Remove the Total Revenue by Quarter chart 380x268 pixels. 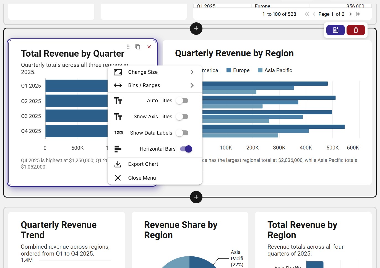point(149,47)
